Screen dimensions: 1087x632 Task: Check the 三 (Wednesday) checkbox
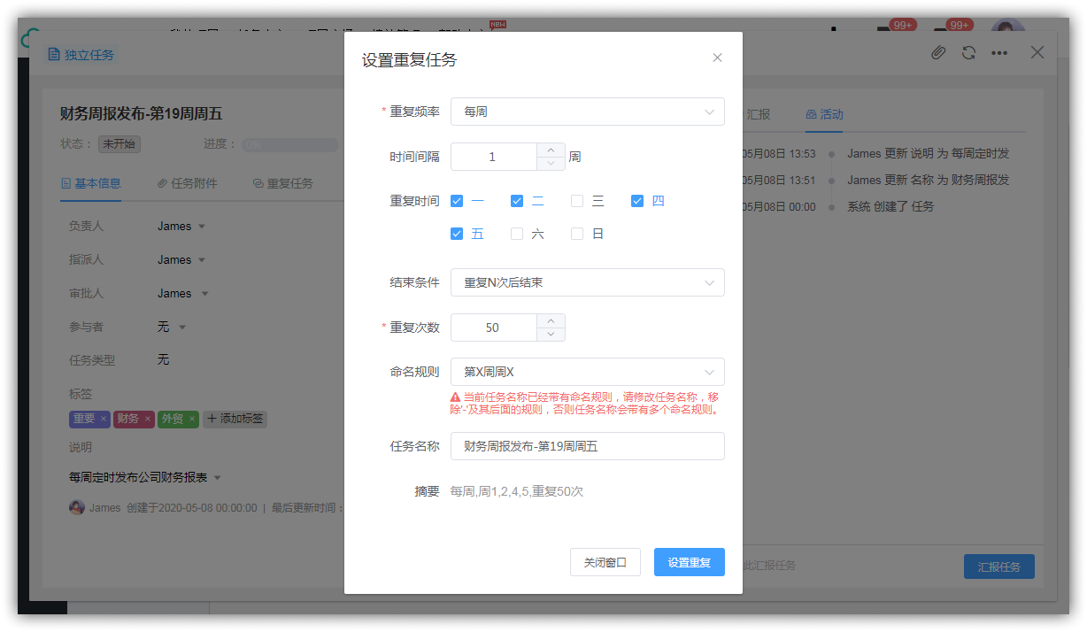tap(577, 201)
